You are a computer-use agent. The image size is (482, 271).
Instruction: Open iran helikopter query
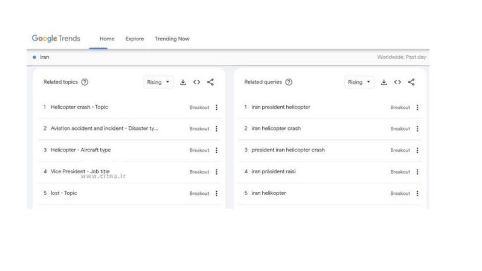[x=269, y=193]
